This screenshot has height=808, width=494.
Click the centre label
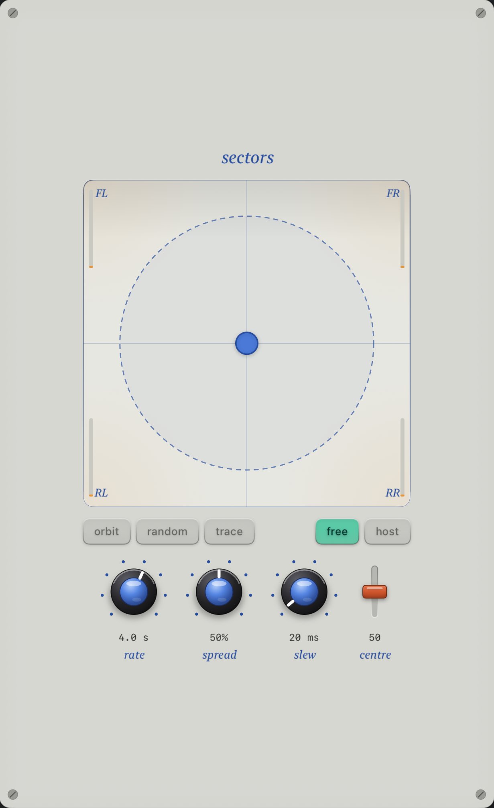coord(375,655)
